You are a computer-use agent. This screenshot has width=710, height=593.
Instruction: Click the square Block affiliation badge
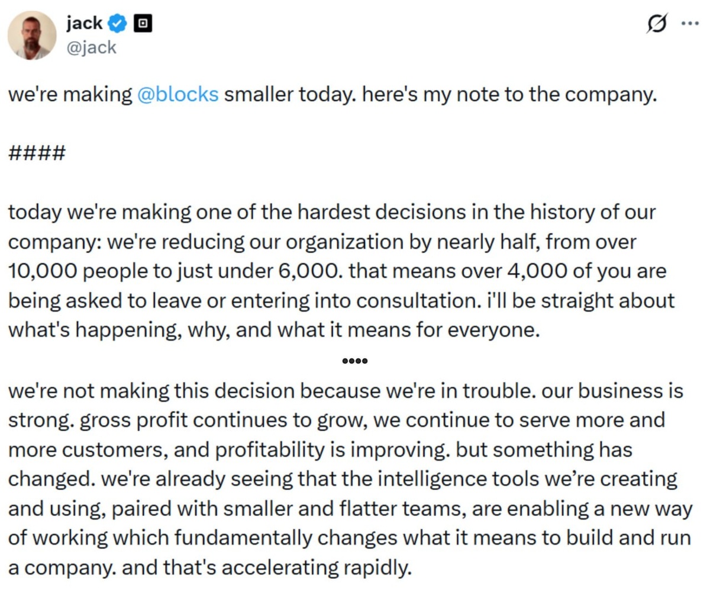142,24
